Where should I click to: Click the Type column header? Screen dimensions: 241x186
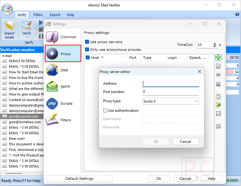pyautogui.click(x=153, y=58)
